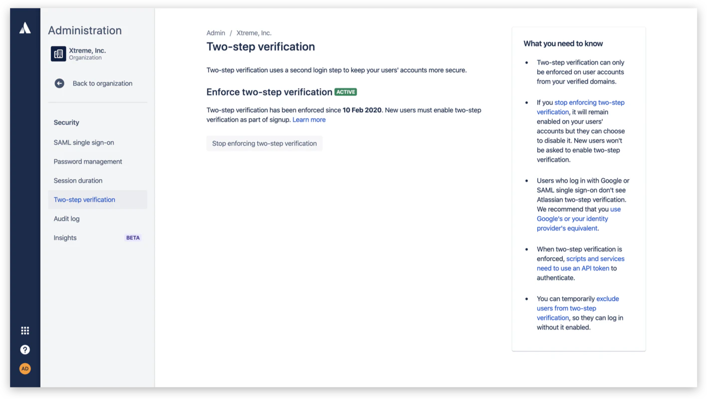Image resolution: width=707 pixels, height=399 pixels.
Task: Open the Audit log section
Action: coord(66,218)
